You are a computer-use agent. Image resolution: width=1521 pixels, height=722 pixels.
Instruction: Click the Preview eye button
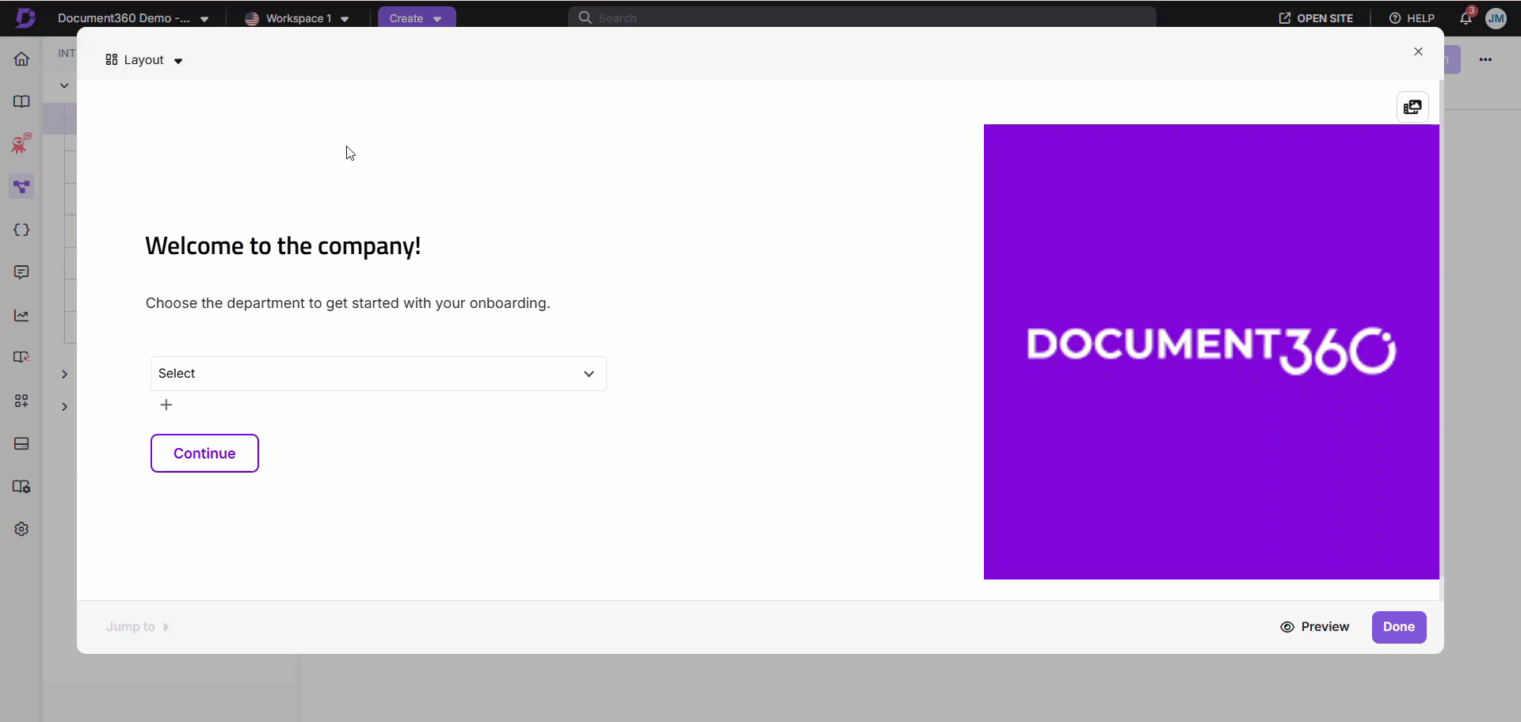tap(1315, 627)
